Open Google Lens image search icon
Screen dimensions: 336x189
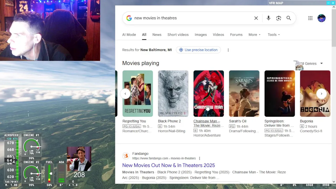point(279,18)
